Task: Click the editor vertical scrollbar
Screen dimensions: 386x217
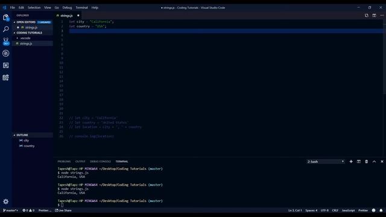Action: [384, 57]
